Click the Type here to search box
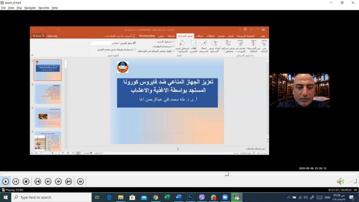Screen dimensions: 359x202 51,197
